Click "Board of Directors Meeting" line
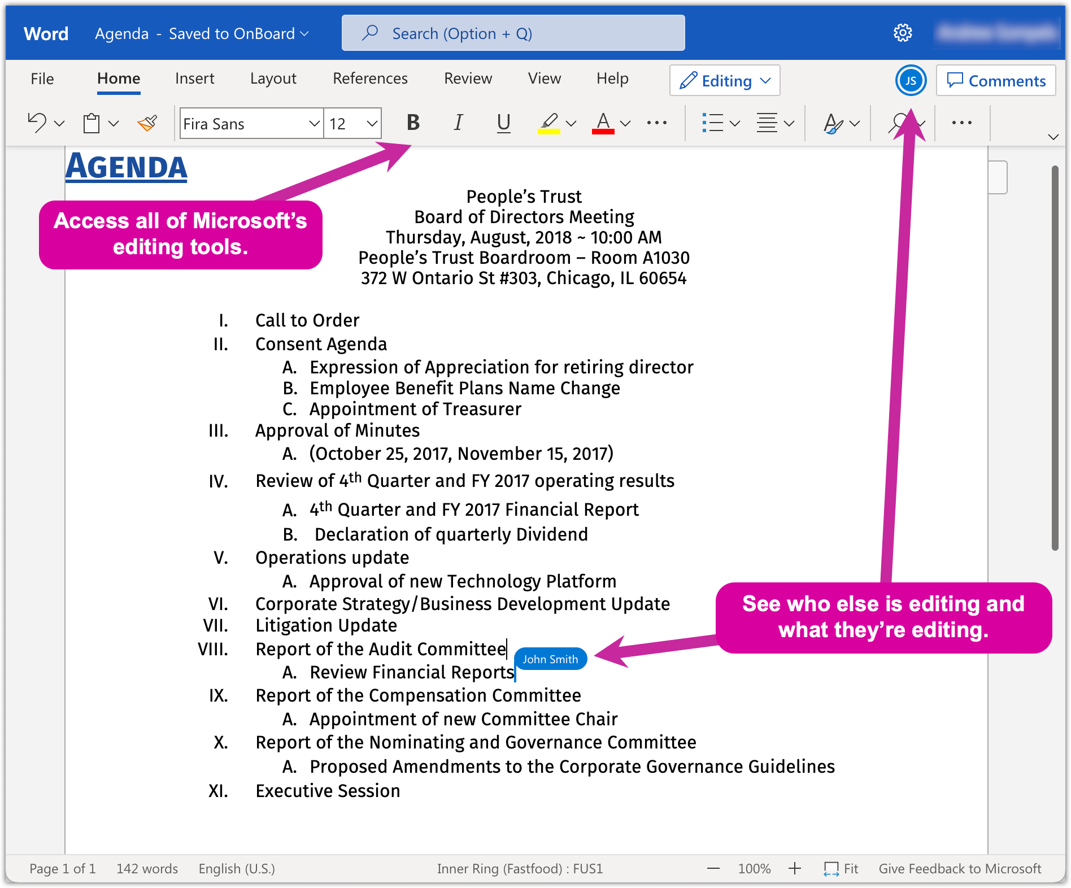Image resolution: width=1071 pixels, height=888 pixels. (524, 217)
